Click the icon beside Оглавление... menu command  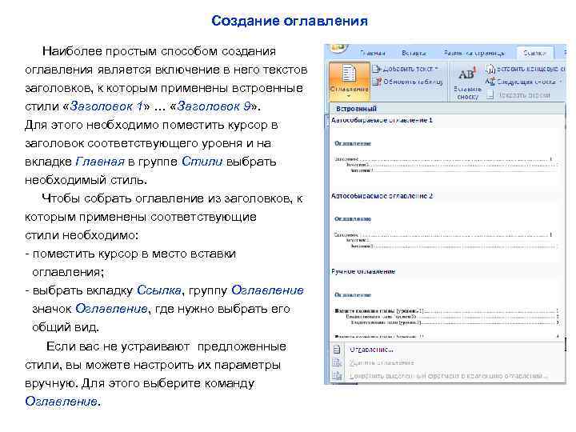tap(337, 350)
